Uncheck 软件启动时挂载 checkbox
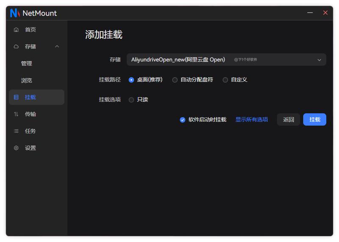 (x=183, y=120)
